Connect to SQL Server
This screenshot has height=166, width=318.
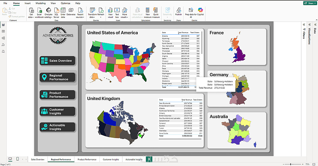[x=56, y=13]
